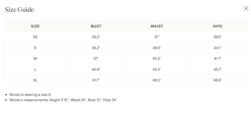
Task: Select the L size row label
Action: click(35, 69)
